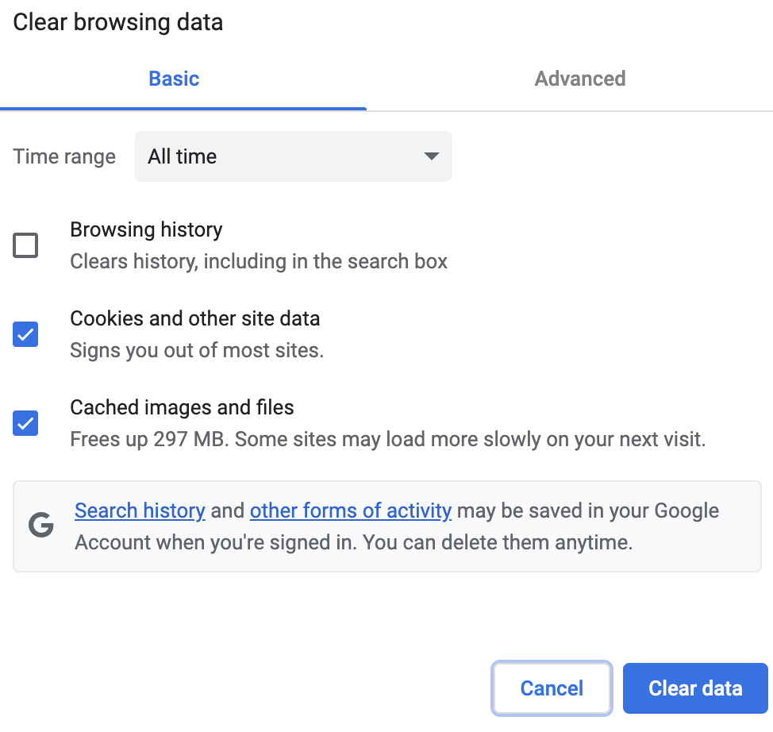
Task: Uncheck Cookies and other site data checkbox
Action: click(x=25, y=334)
